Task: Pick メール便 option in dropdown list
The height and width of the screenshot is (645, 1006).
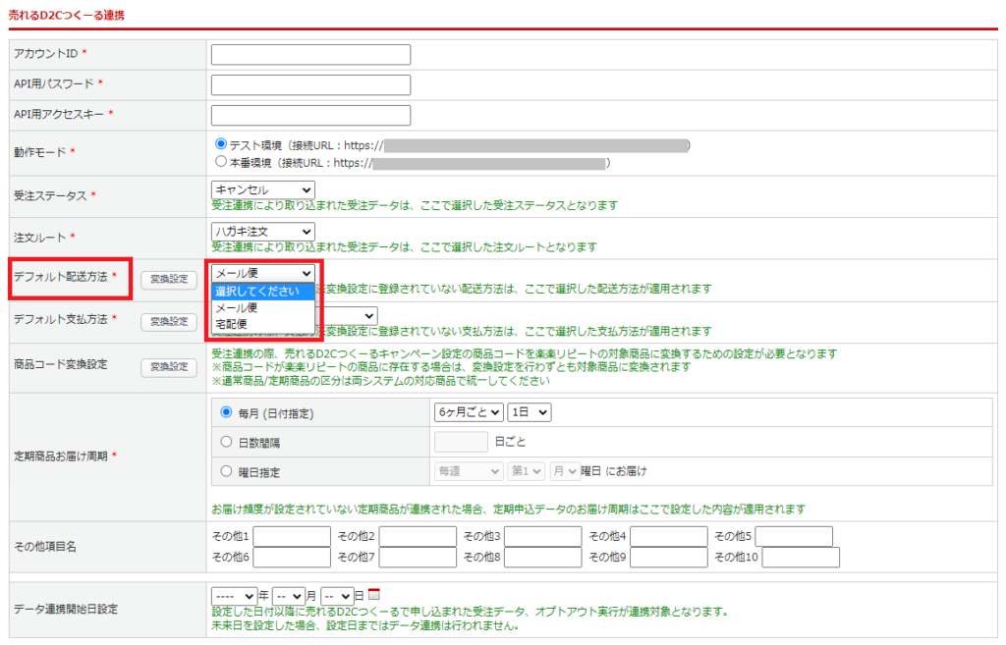Action: 236,307
